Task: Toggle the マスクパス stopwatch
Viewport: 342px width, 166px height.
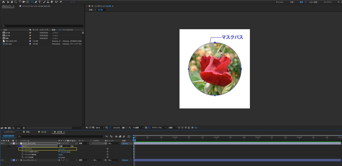Action: (x=22, y=149)
